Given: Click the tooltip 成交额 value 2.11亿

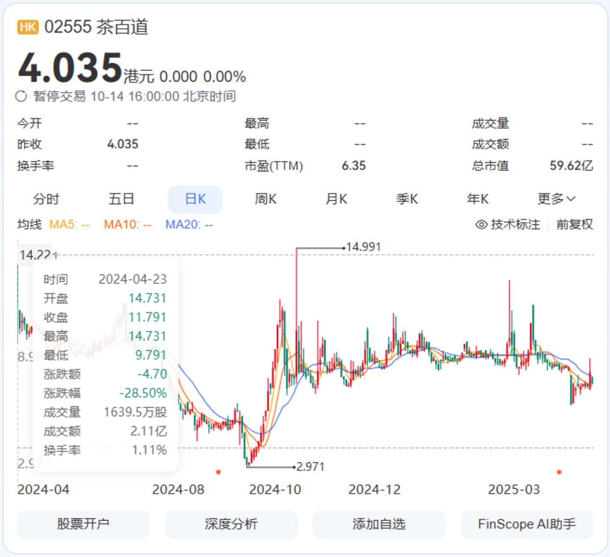Looking at the screenshot, I should [x=148, y=431].
